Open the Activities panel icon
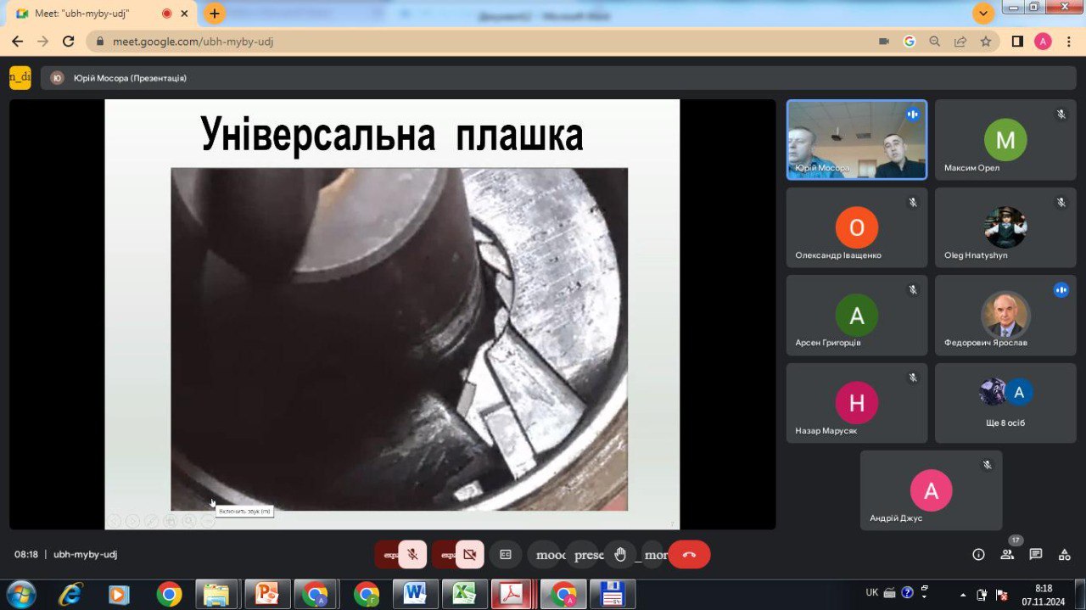Image resolution: width=1086 pixels, height=610 pixels. [1064, 555]
